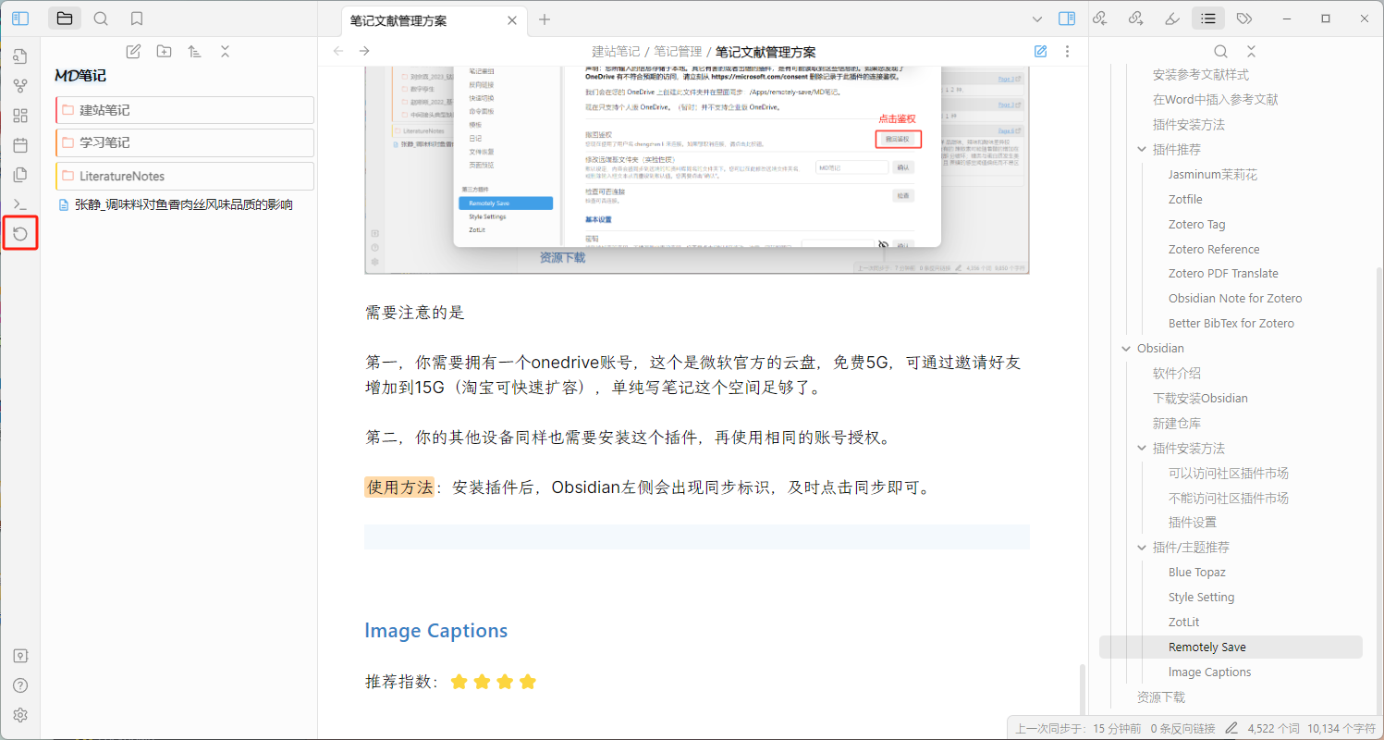Image resolution: width=1384 pixels, height=740 pixels.
Task: Click the last sync status 上一次同步于
Action: click(x=1078, y=729)
